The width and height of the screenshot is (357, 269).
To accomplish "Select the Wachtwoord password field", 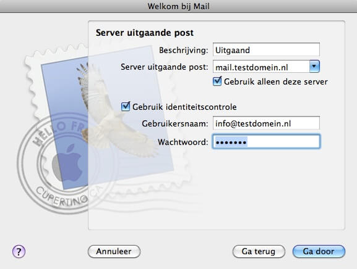I will click(x=266, y=142).
